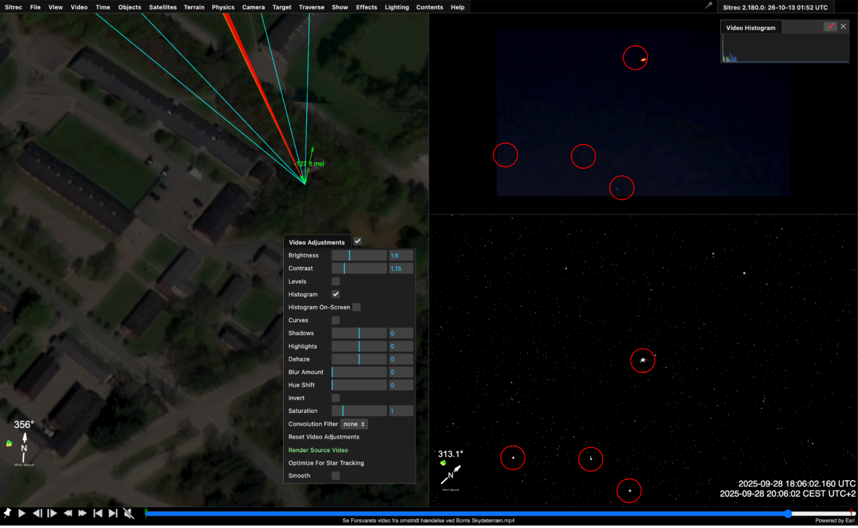Click Optimize For Star Tracking
The width and height of the screenshot is (858, 528).
[x=326, y=463]
